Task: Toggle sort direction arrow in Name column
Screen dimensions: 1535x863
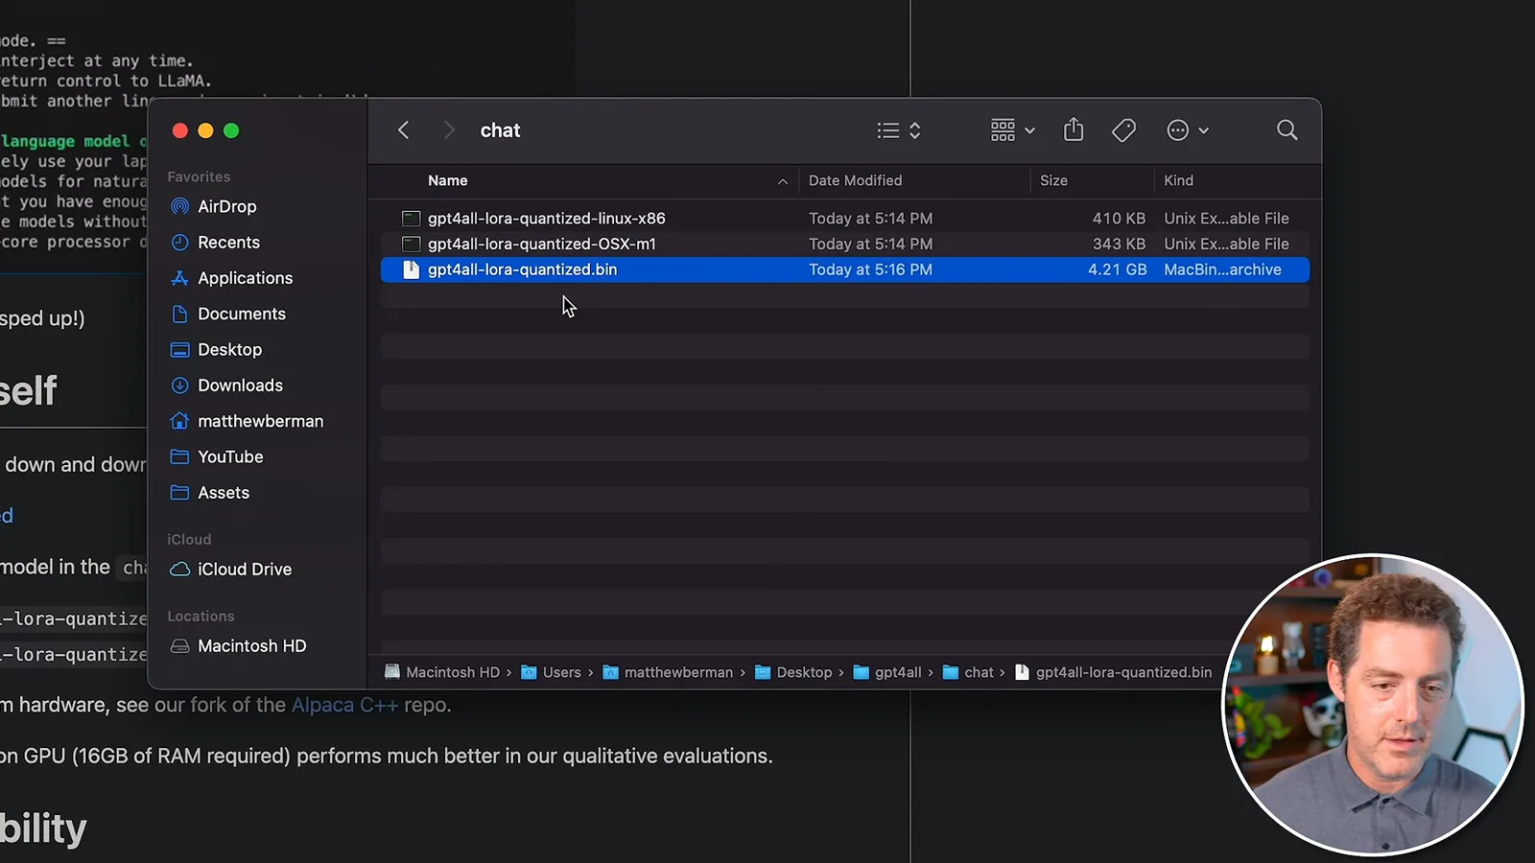Action: (783, 181)
